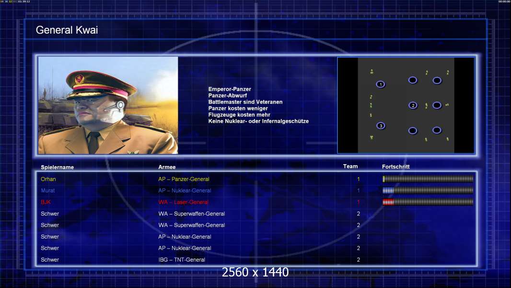
Task: Select start position 1 on the minimap
Action: pyautogui.click(x=380, y=84)
